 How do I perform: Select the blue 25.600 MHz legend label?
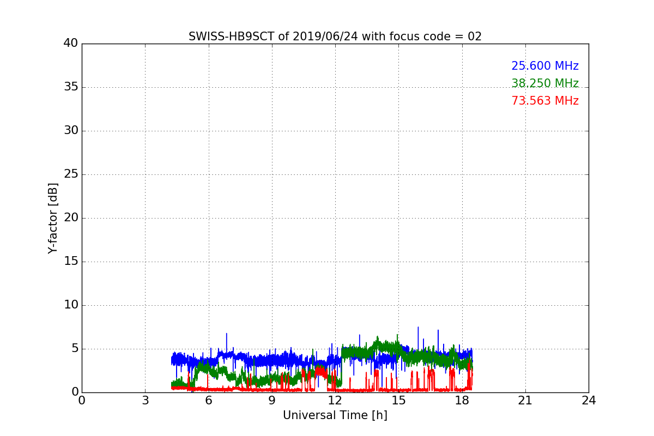[x=545, y=66]
